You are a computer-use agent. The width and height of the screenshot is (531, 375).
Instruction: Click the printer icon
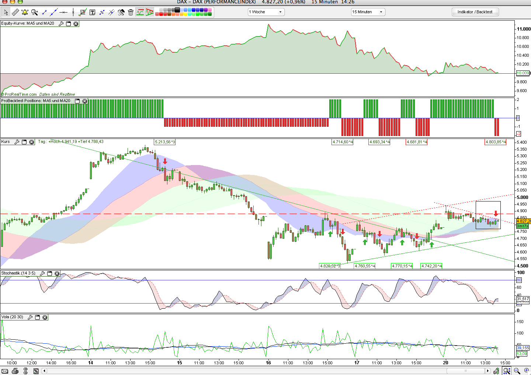tap(15, 371)
